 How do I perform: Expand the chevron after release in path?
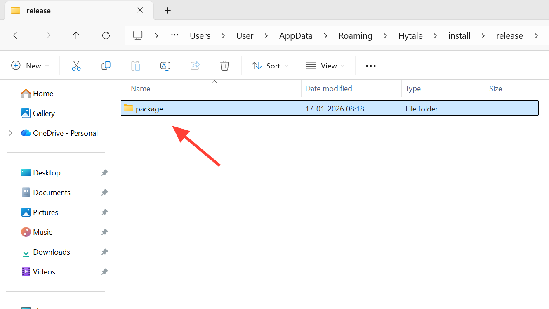(536, 36)
